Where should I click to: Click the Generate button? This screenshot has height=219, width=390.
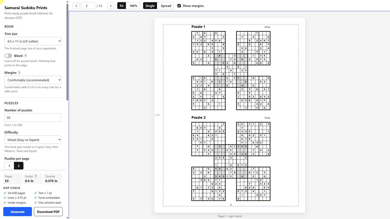(x=18, y=212)
